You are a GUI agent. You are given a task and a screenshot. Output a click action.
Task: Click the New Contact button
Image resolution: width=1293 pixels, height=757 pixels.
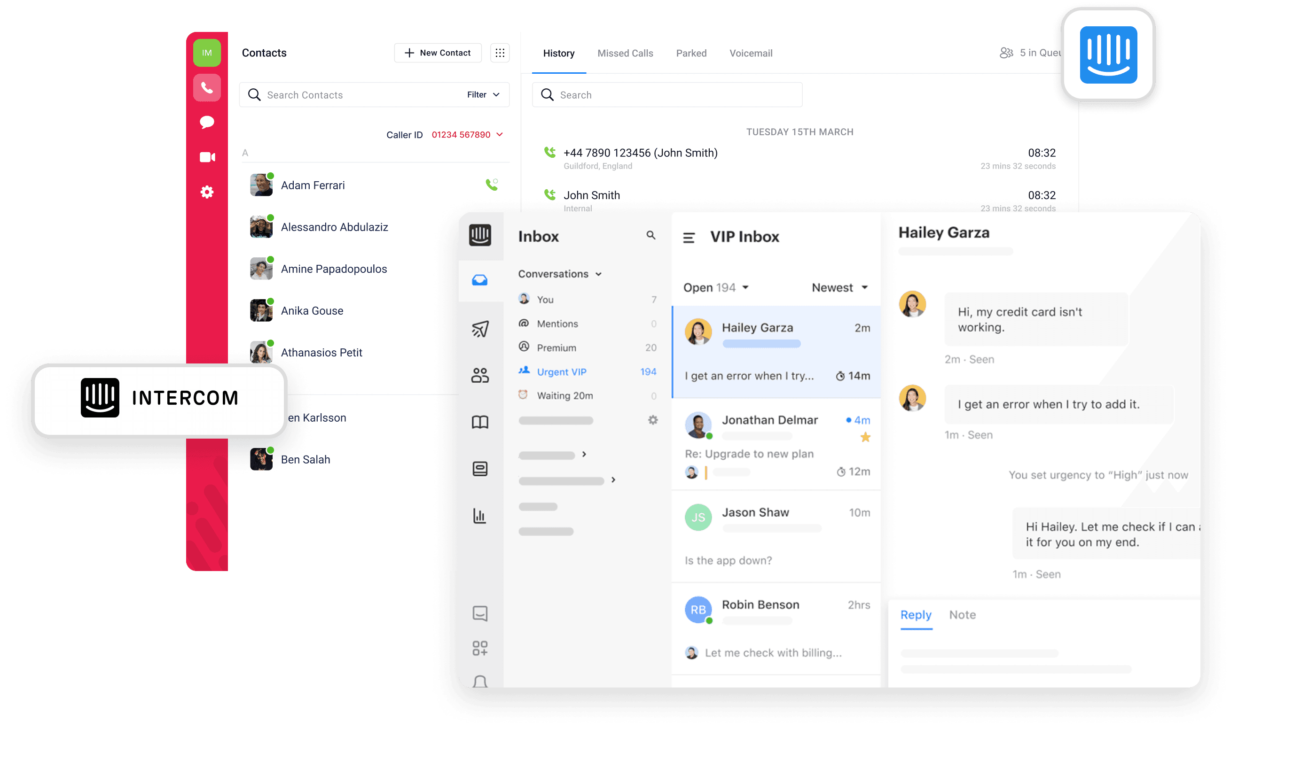pos(438,52)
